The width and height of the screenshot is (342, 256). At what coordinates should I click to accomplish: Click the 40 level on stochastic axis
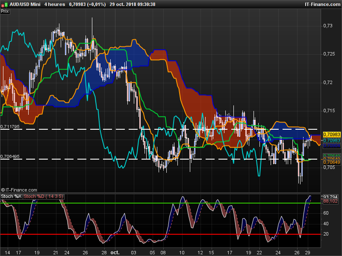(326, 224)
